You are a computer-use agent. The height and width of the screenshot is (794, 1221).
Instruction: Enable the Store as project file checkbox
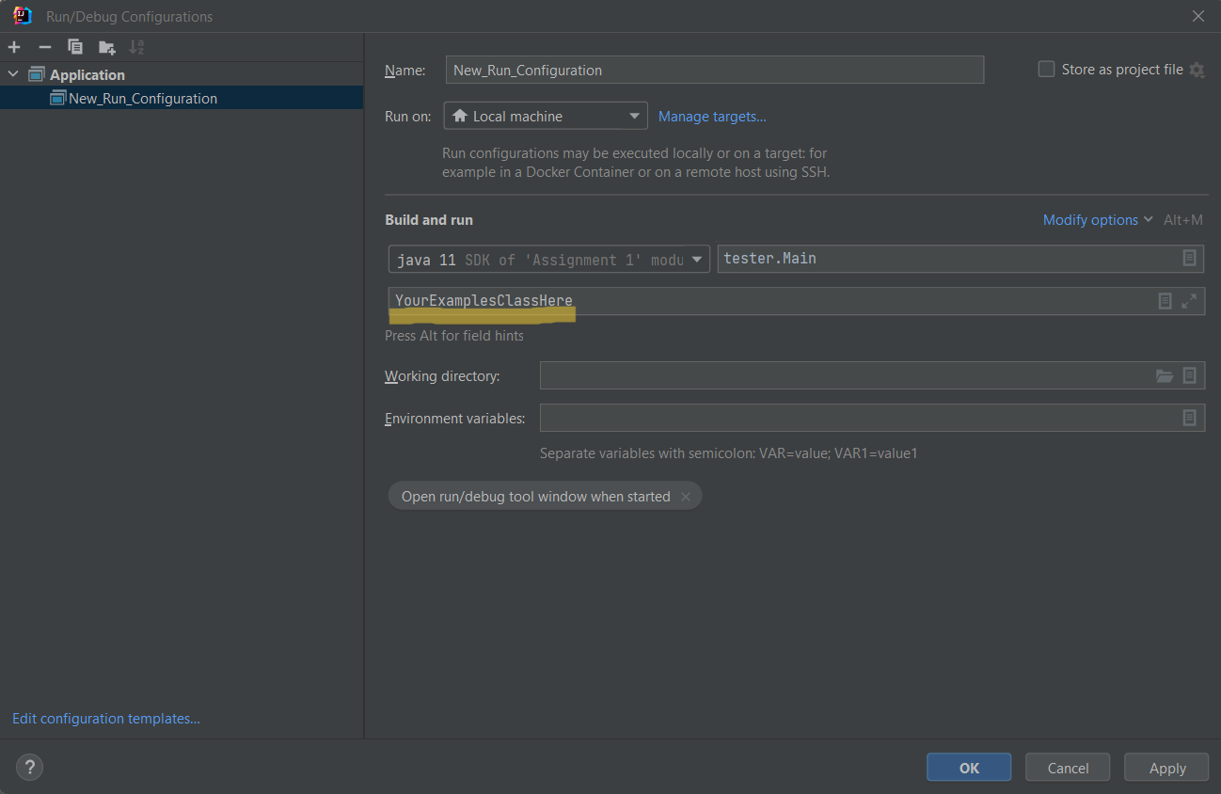[x=1046, y=69]
